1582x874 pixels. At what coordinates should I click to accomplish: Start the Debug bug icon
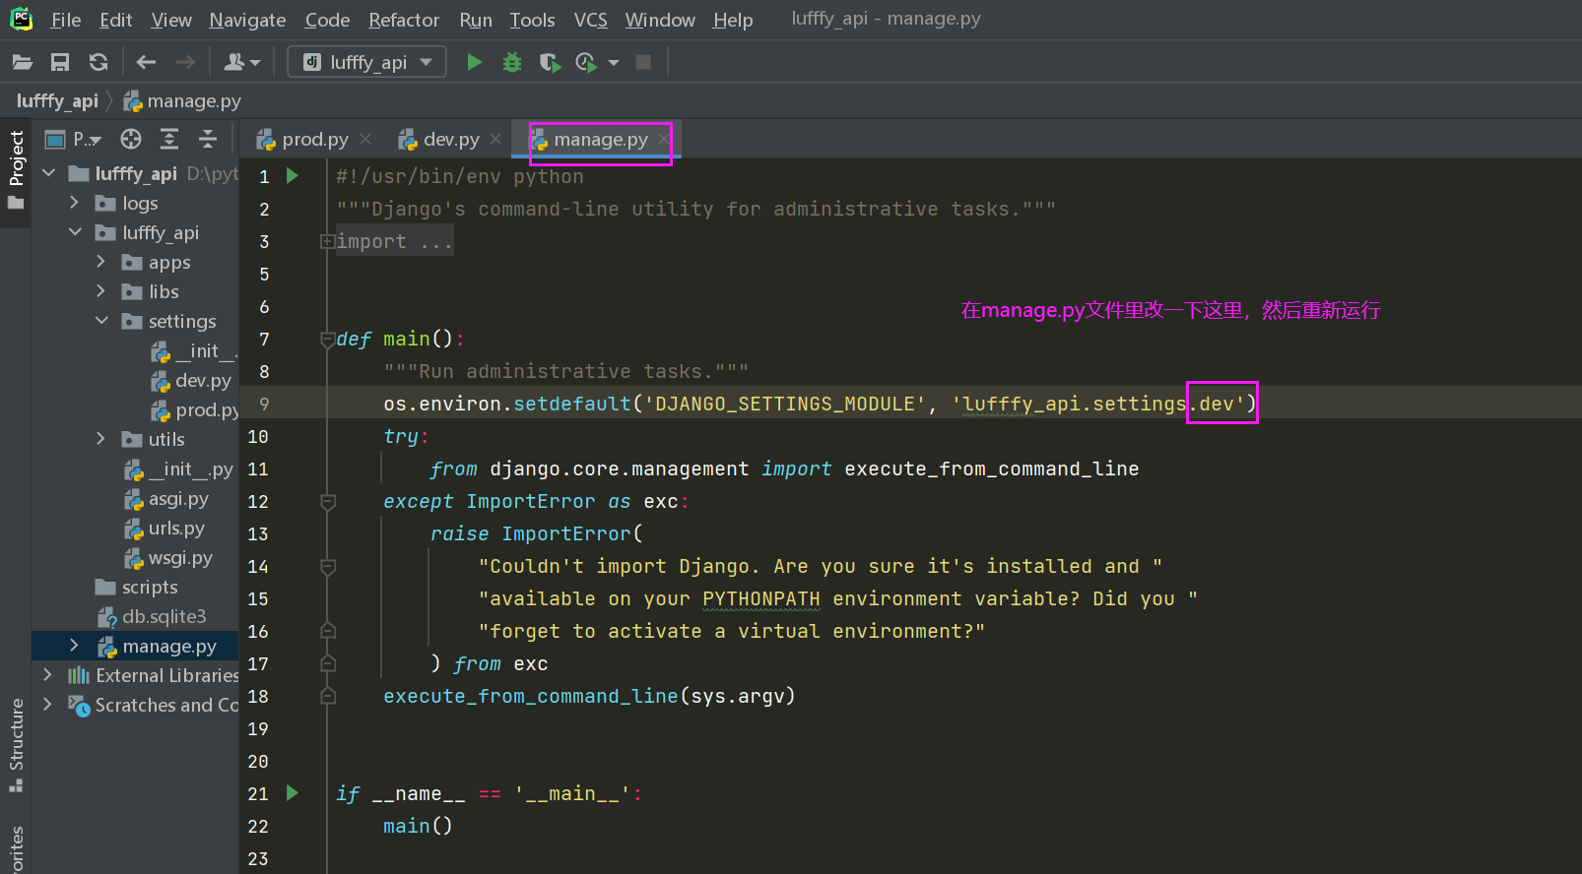coord(512,62)
